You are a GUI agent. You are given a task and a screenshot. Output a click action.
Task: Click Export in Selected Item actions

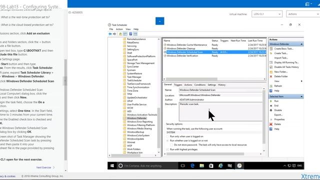[278, 115]
